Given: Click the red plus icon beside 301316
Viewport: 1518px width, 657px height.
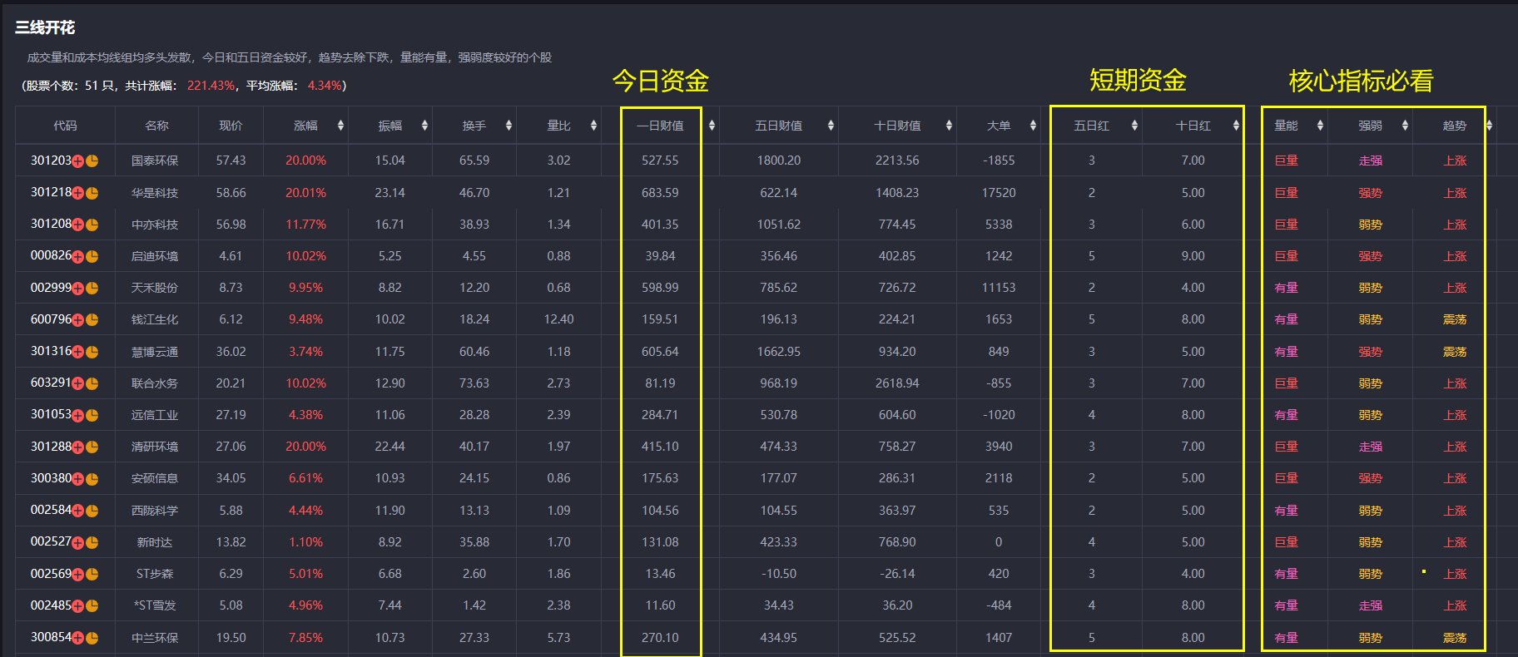Looking at the screenshot, I should pyautogui.click(x=78, y=352).
